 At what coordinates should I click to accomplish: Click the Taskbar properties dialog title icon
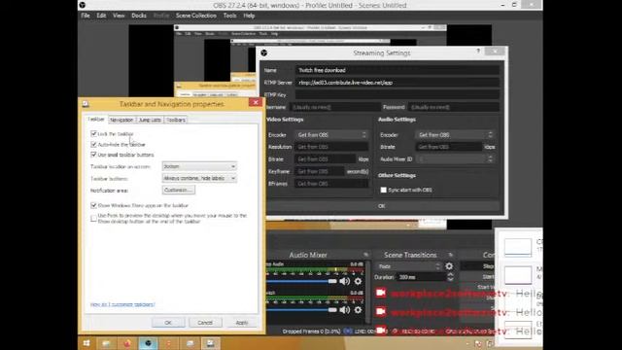click(x=86, y=104)
